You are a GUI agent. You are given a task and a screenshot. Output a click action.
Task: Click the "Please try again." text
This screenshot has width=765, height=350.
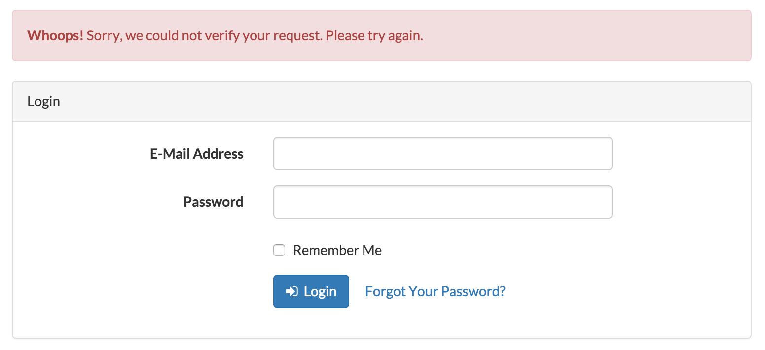pos(374,35)
